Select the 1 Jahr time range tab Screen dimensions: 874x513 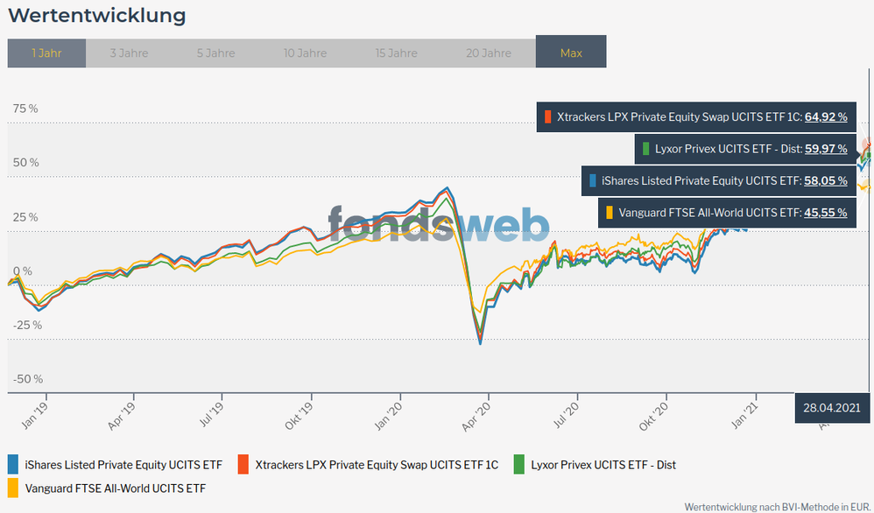tap(46, 53)
